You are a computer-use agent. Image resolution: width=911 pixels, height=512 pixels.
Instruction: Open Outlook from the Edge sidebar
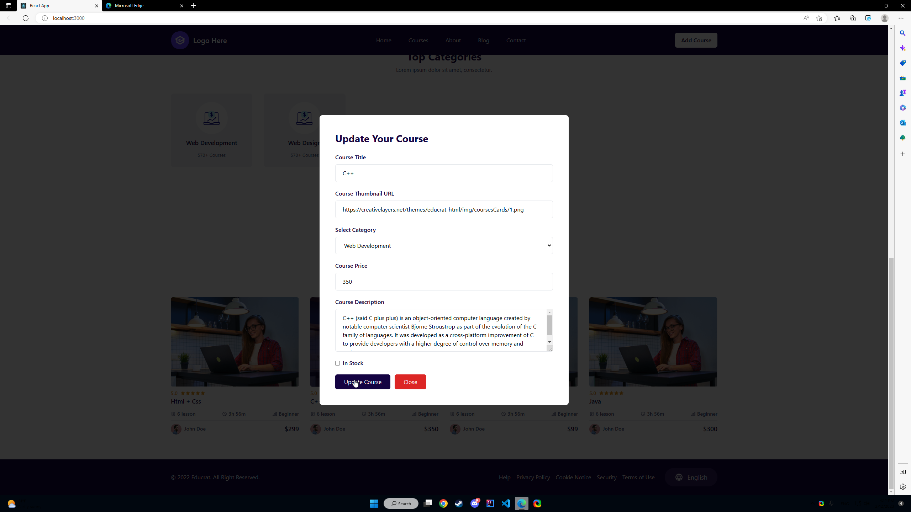[x=903, y=123]
